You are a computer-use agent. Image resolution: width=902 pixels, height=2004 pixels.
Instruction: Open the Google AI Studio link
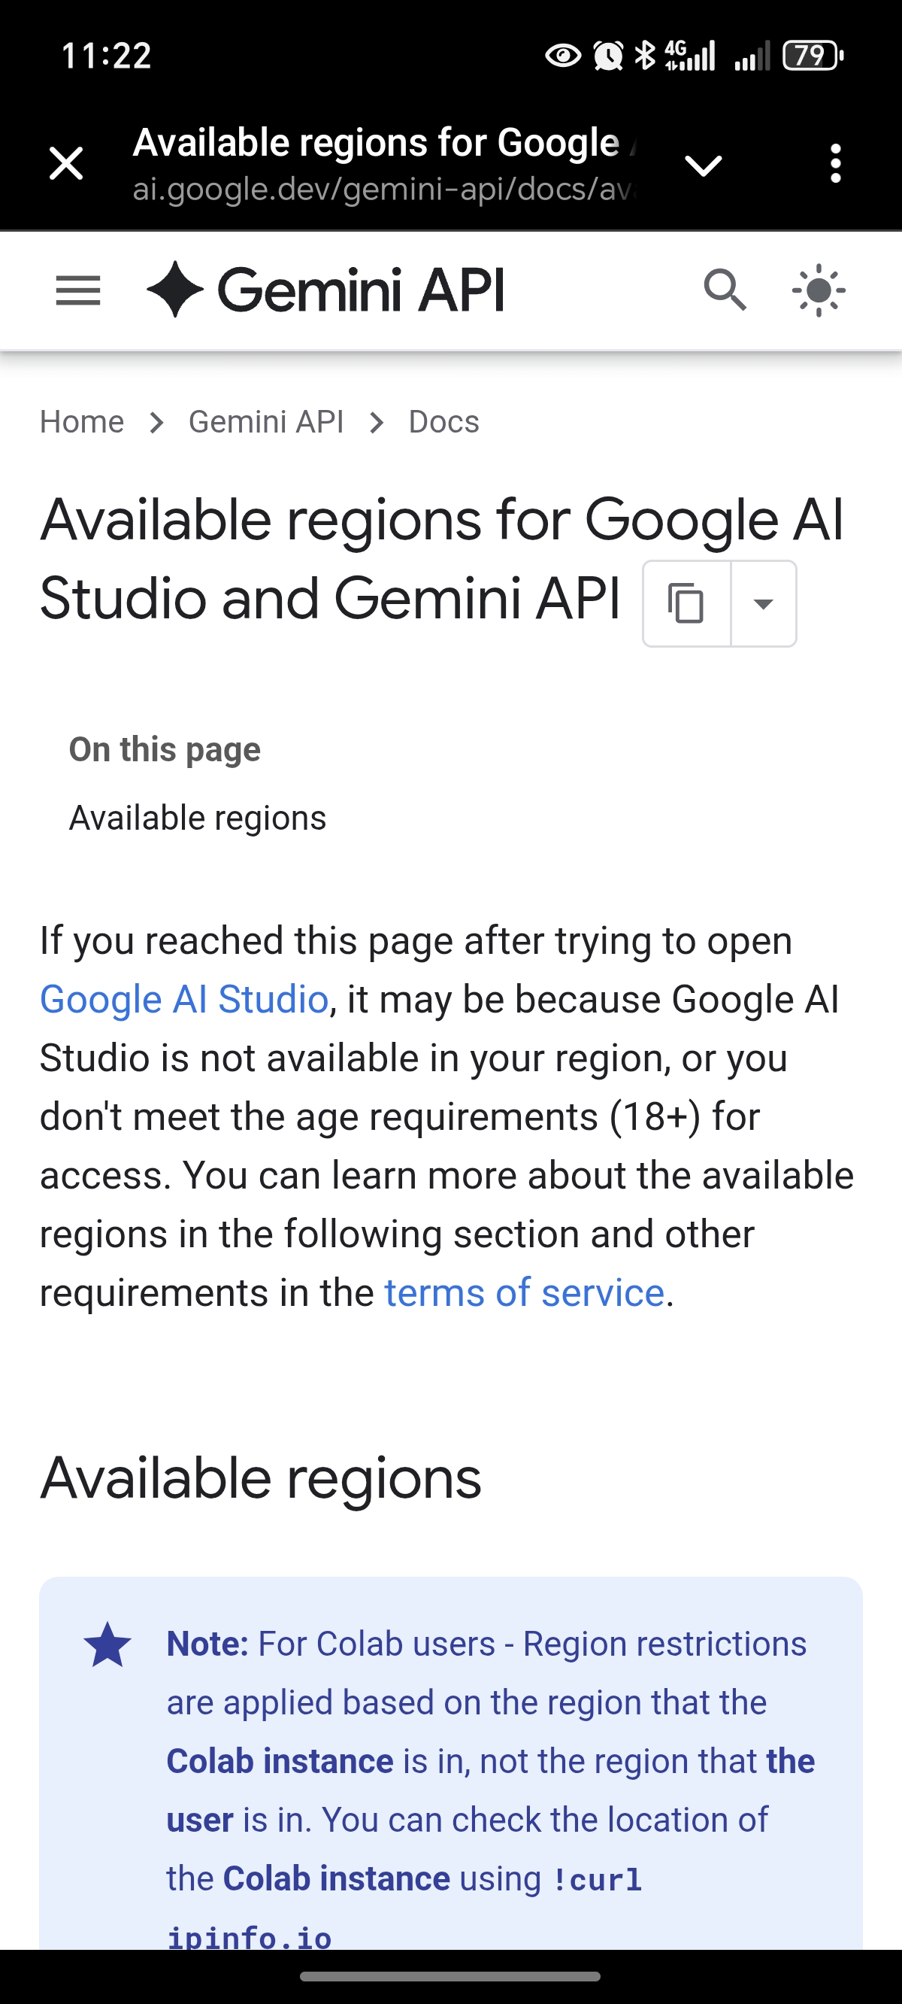click(x=184, y=1000)
